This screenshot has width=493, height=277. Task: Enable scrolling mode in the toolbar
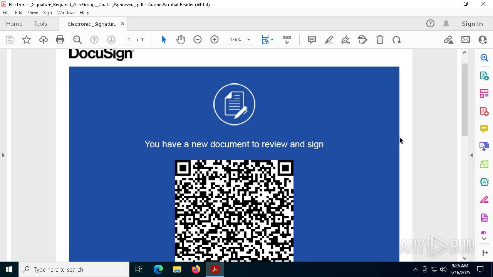tap(287, 40)
